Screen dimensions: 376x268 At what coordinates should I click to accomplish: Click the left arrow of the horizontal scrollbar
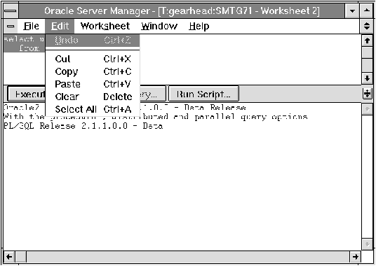(9, 257)
